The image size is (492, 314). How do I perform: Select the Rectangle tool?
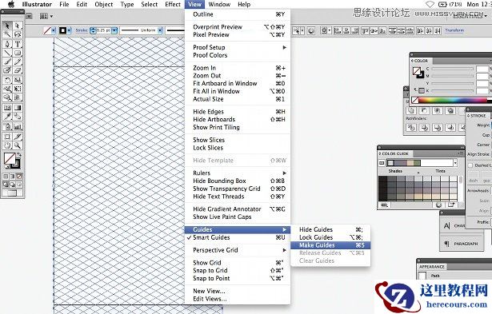pos(18,53)
